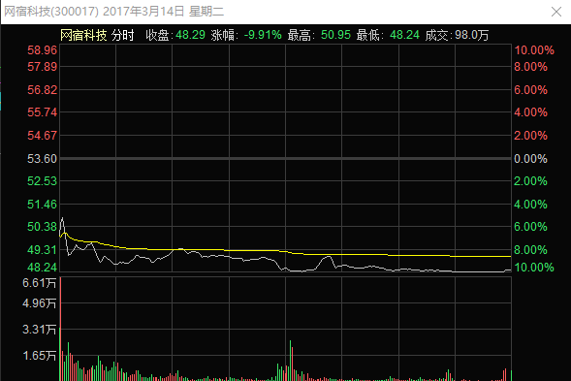The height and width of the screenshot is (381, 571).
Task: Click the window title 网宿科技(300017) 2017年3月14日 星期二
Action: click(113, 12)
